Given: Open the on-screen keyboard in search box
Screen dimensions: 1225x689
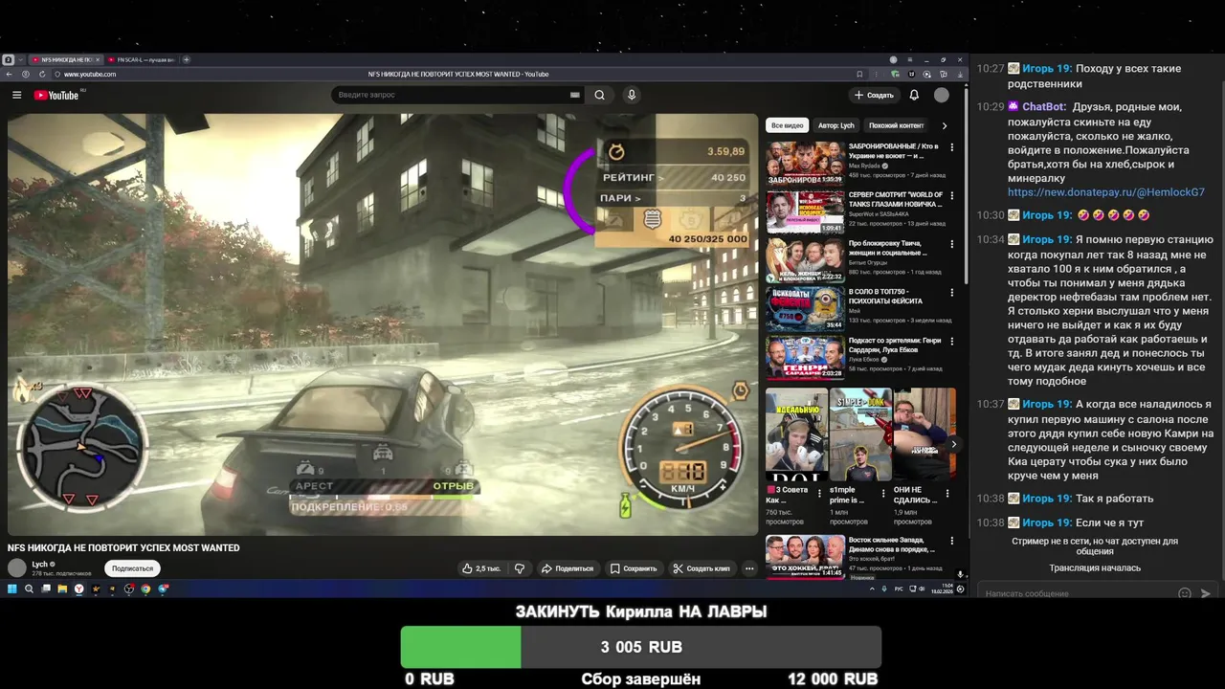Looking at the screenshot, I should pos(574,95).
